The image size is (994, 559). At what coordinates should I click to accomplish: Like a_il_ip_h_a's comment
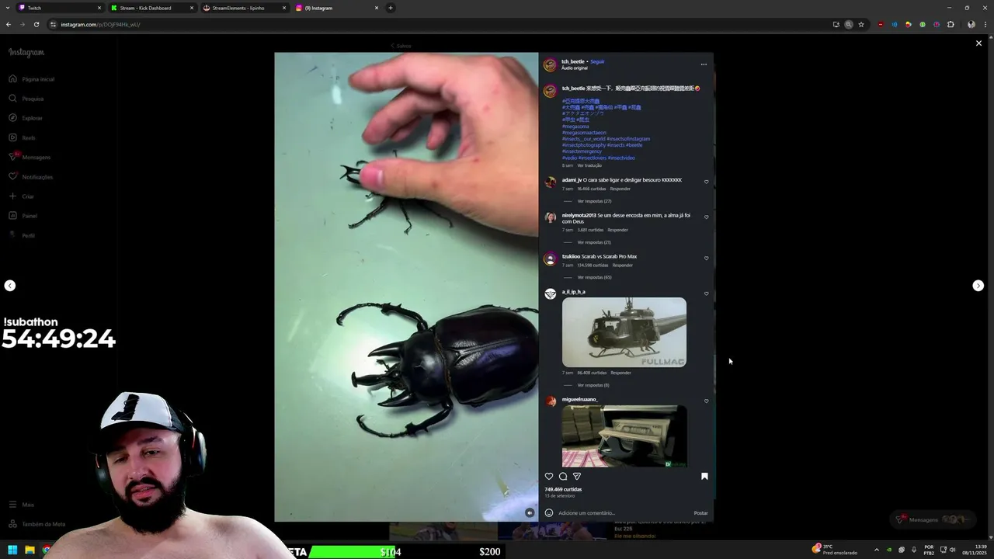[x=706, y=293]
